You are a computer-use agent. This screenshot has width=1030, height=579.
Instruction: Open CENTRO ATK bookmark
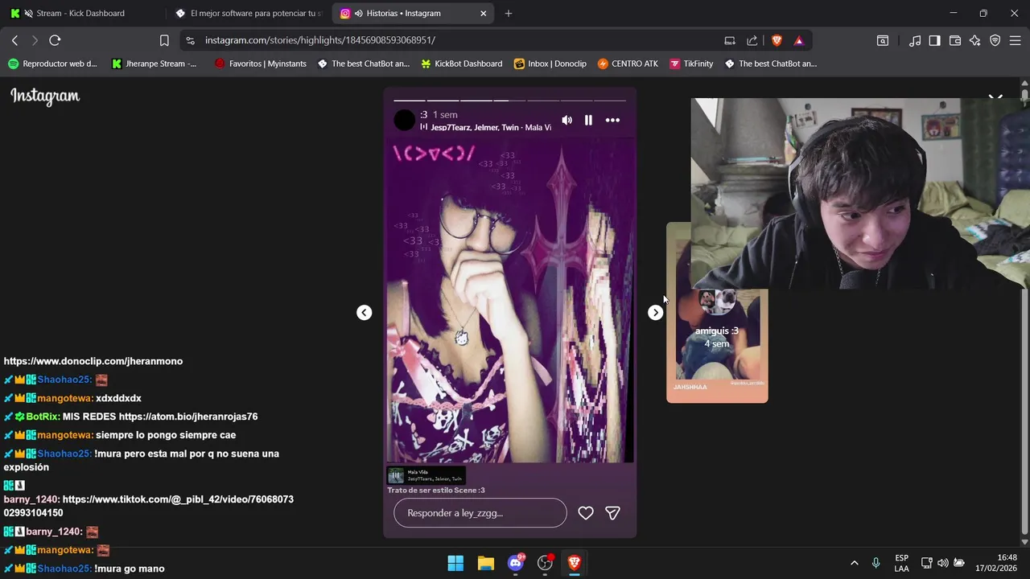(x=628, y=64)
